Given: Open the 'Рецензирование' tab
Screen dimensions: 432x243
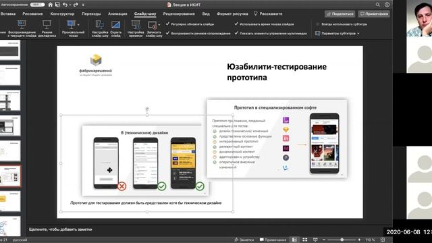Looking at the screenshot, I should tap(179, 13).
